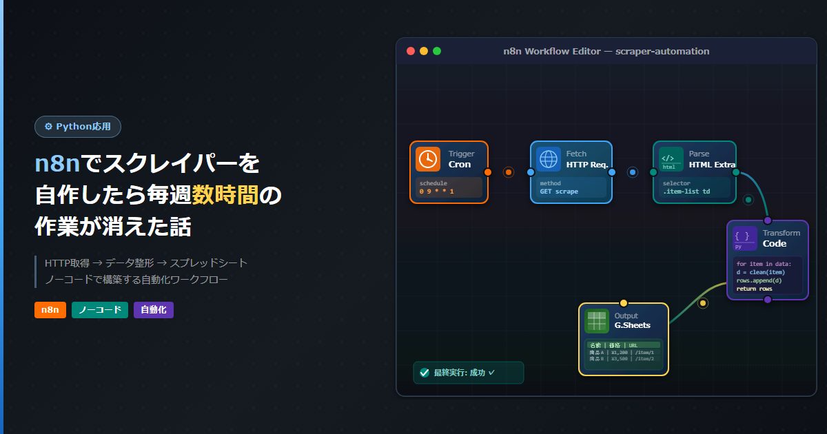This screenshot has width=827, height=434.
Task: Click the highlighted '数時間' in the headline
Action: 225,195
